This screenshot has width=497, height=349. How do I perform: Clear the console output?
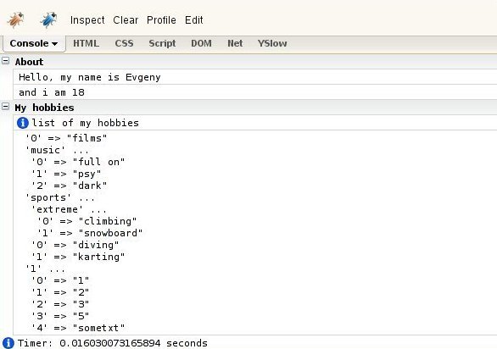pyautogui.click(x=126, y=20)
